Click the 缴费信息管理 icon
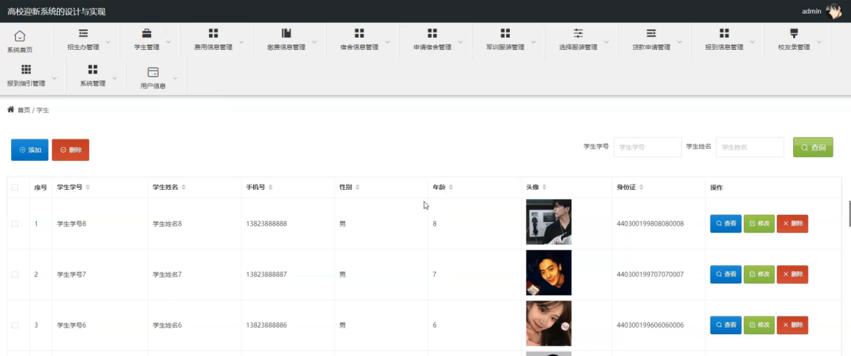This screenshot has width=851, height=356. point(287,33)
